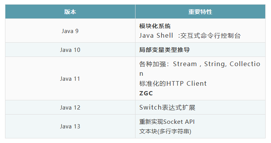This screenshot has width=271, height=143.
Task: Select the Java 11 version cell
Action: click(x=70, y=79)
